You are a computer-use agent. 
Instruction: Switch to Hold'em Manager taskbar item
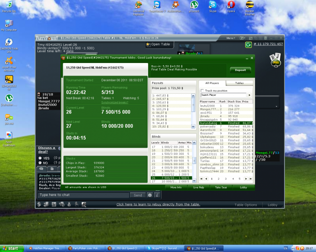[x=46, y=248]
